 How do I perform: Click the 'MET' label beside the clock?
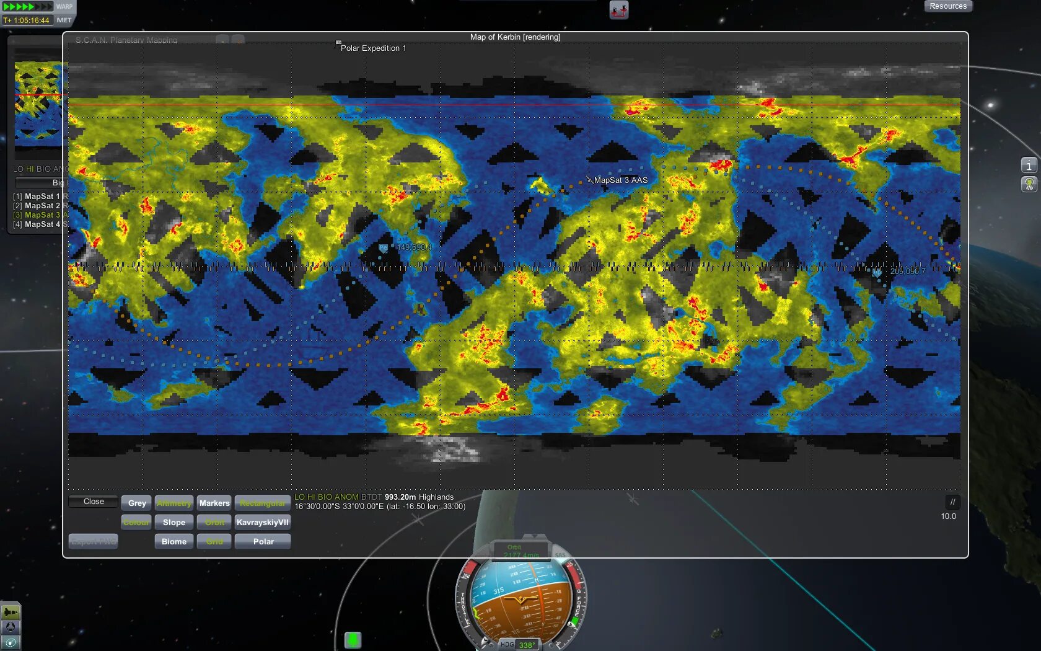[x=64, y=20]
